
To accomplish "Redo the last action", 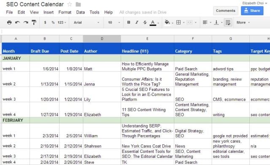I will pos(26,22).
